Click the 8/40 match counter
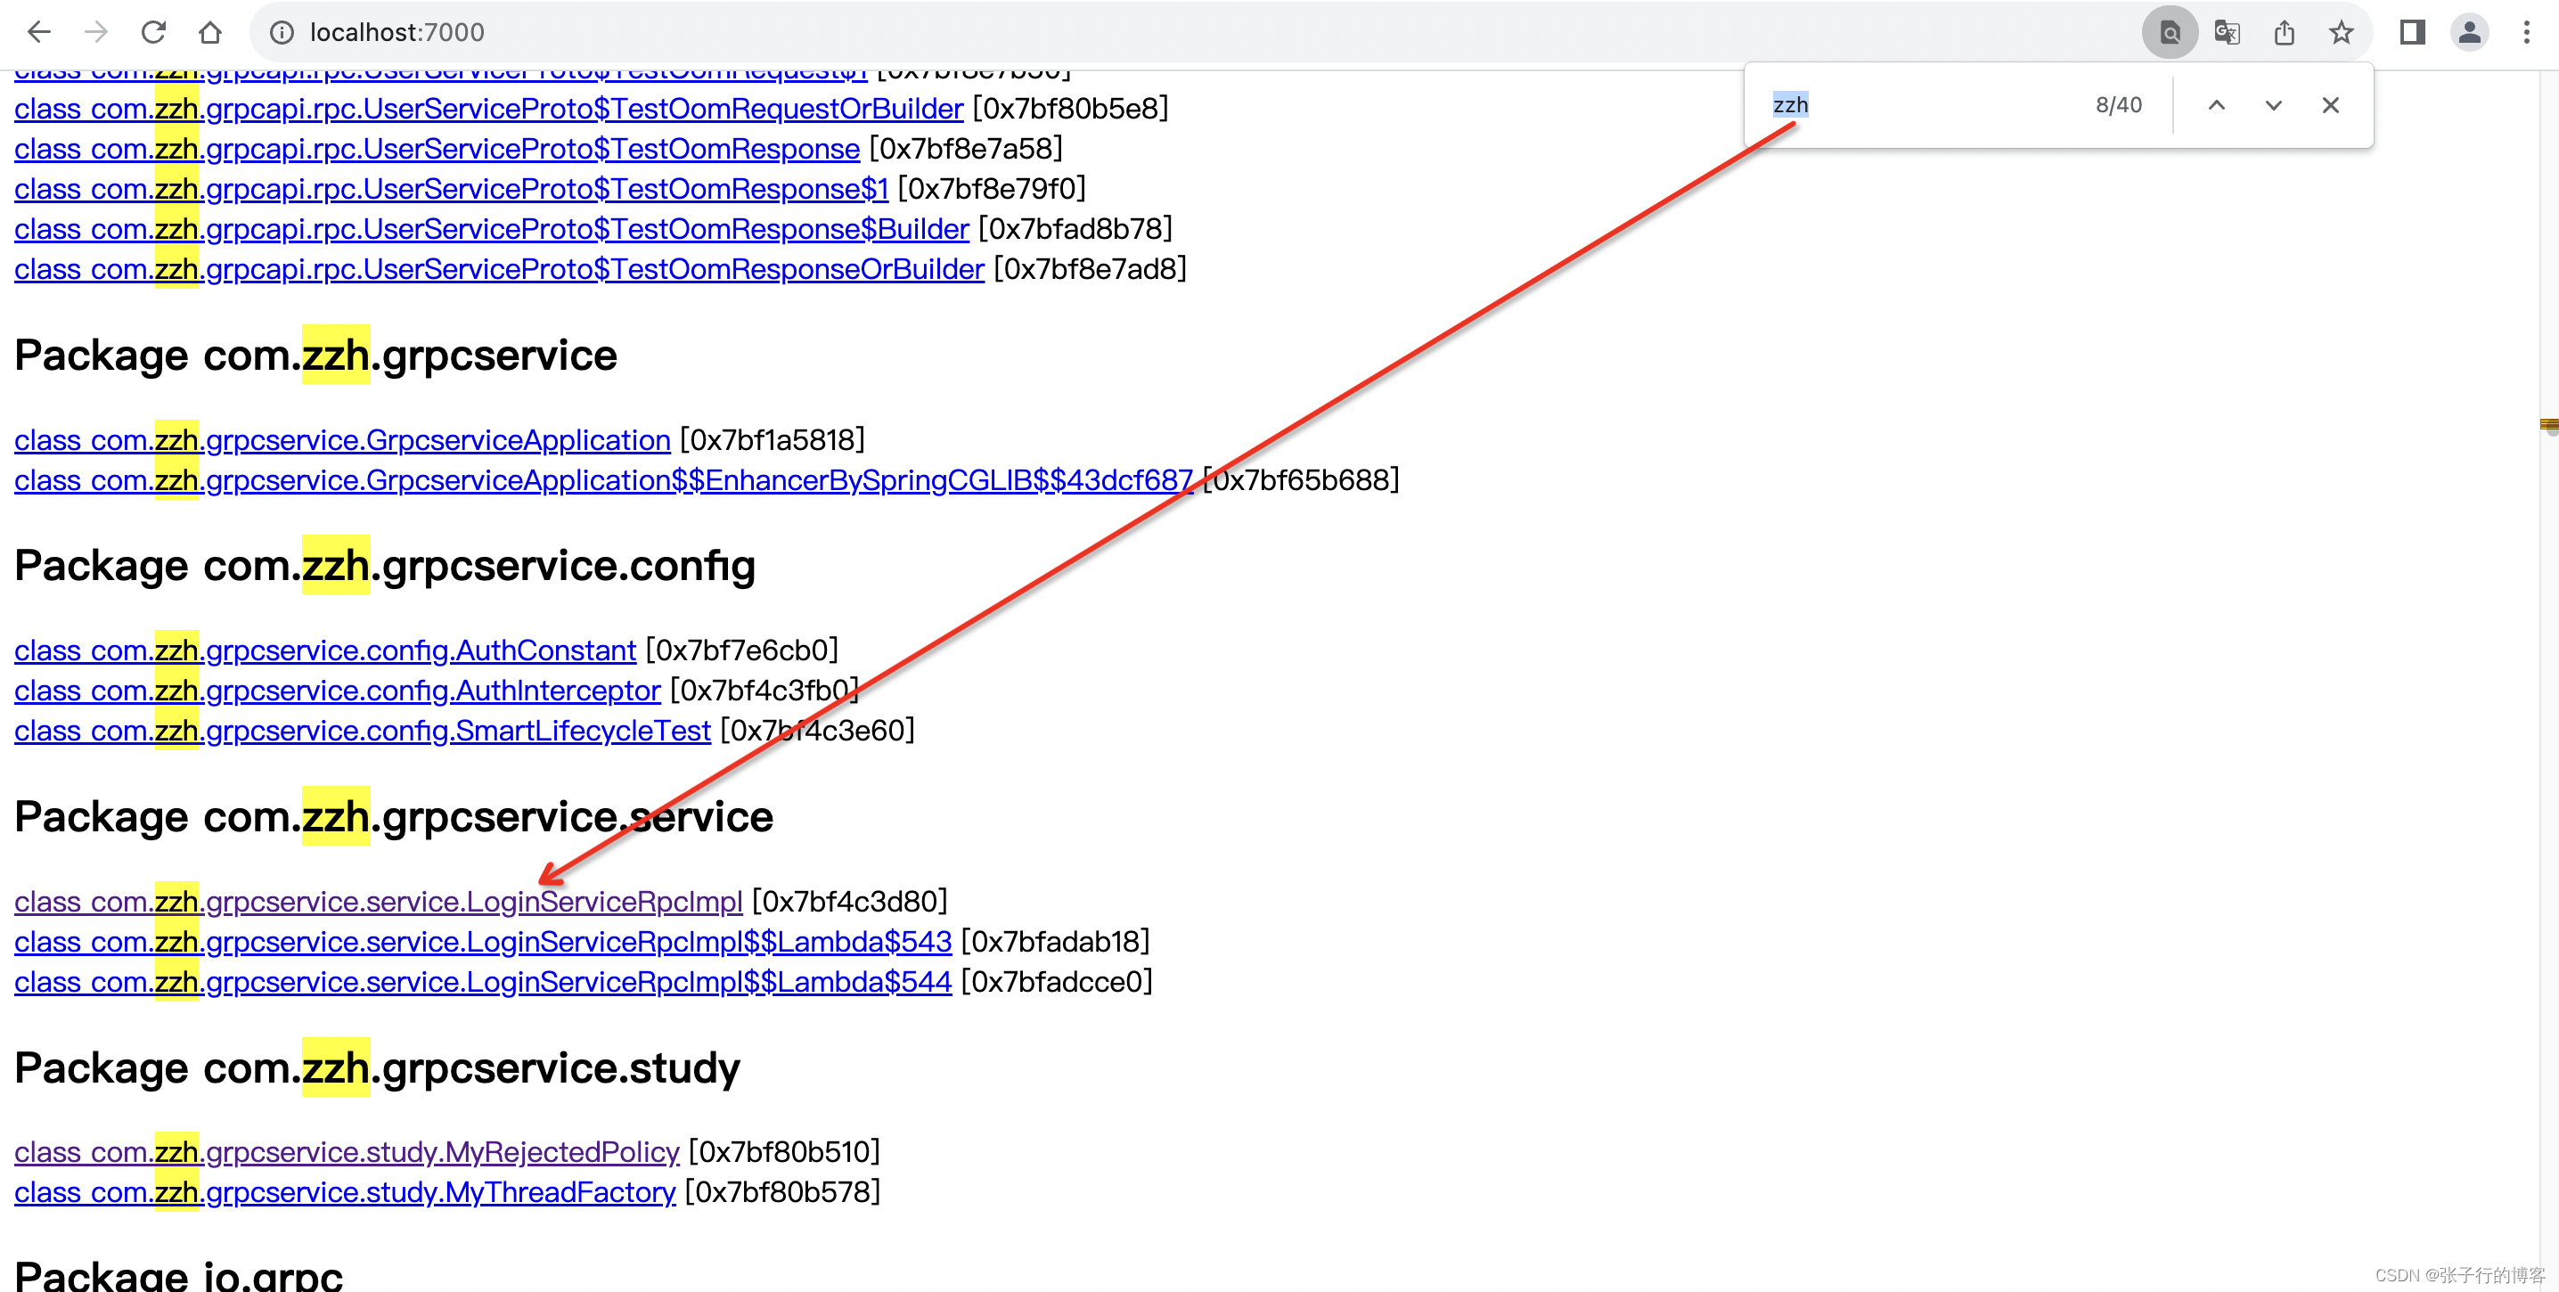 (x=2119, y=105)
